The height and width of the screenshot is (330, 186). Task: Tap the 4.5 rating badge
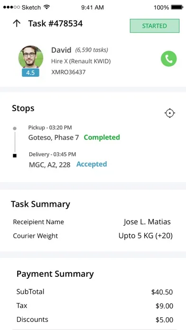coord(30,73)
